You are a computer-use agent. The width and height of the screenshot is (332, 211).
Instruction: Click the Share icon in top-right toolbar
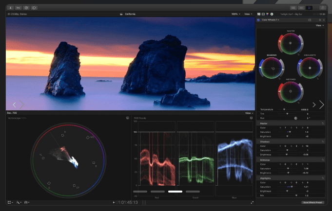point(323,8)
